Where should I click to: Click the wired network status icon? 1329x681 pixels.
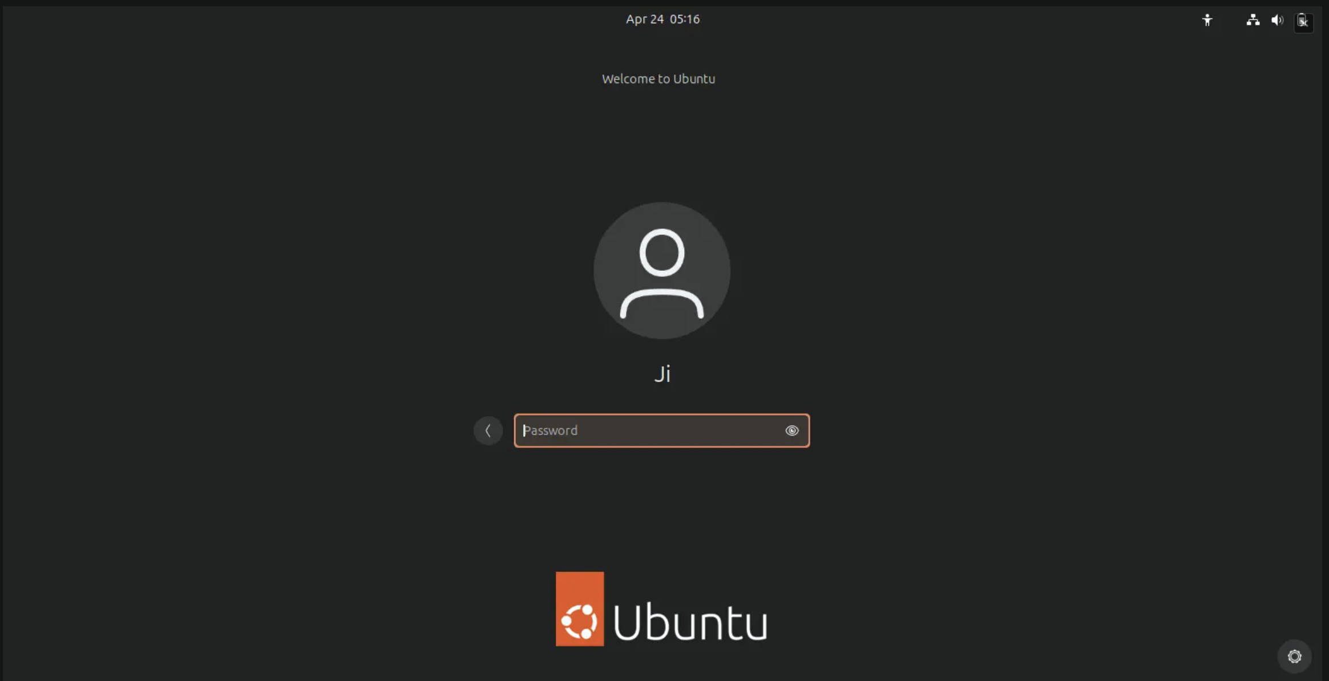pyautogui.click(x=1253, y=21)
